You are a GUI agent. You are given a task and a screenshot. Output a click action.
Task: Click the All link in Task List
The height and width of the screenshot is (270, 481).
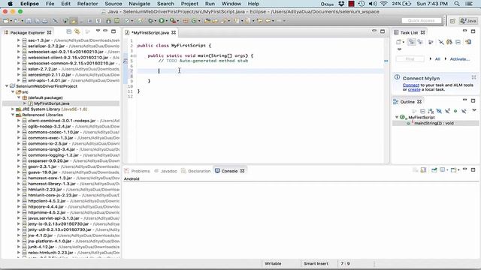[x=437, y=58]
